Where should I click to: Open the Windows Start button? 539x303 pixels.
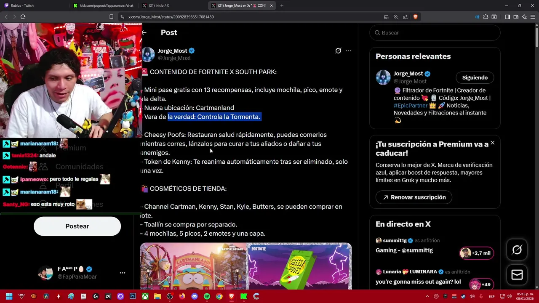click(9, 296)
